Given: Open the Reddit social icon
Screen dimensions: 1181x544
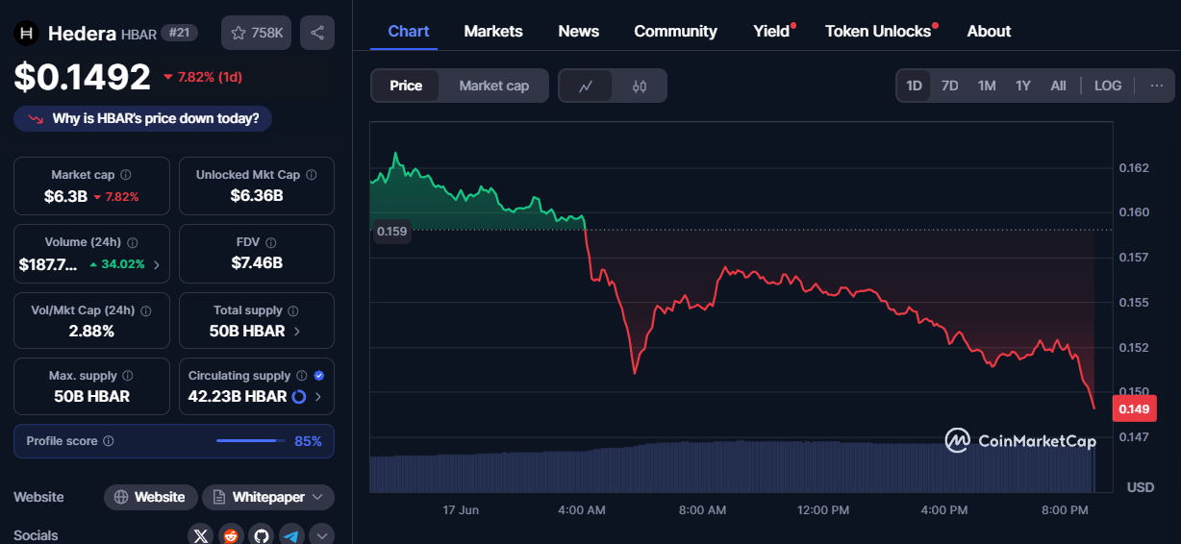Looking at the screenshot, I should point(231,535).
